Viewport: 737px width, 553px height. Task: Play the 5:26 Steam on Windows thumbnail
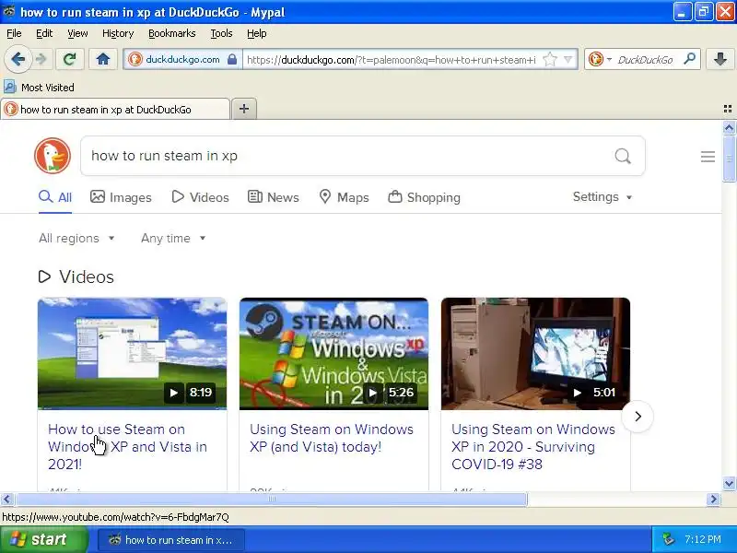point(333,354)
